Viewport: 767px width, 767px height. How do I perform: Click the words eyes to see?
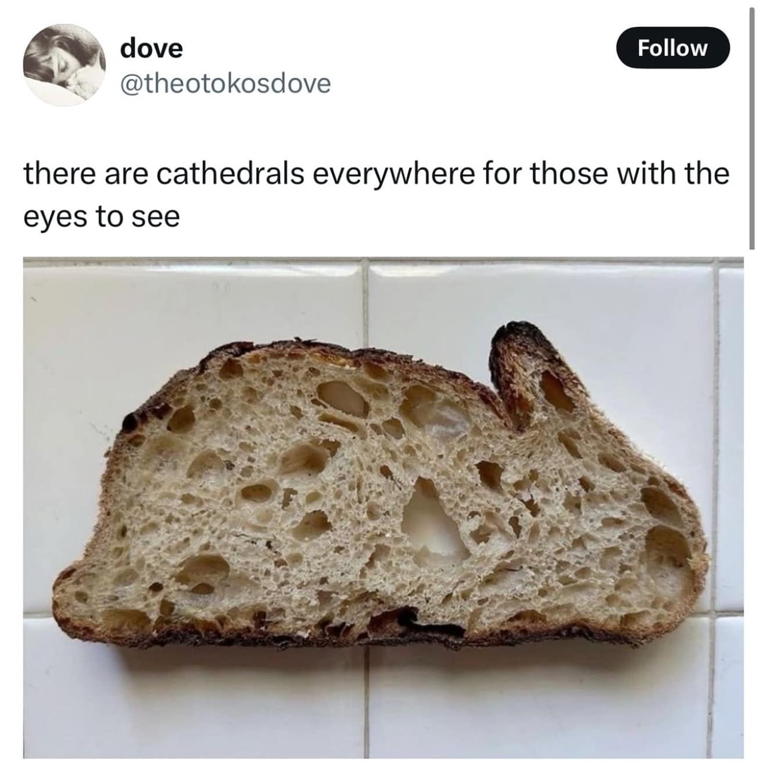tap(102, 217)
